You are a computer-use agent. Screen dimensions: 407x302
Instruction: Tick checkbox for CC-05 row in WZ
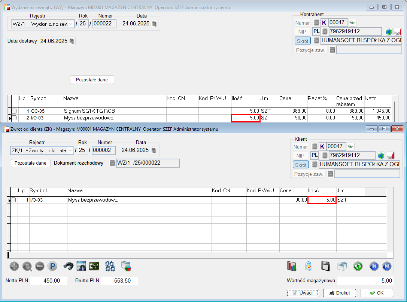click(x=14, y=111)
